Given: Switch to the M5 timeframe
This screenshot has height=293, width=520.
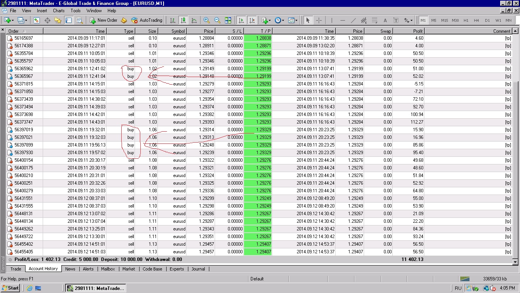Looking at the screenshot, I should (434, 20).
